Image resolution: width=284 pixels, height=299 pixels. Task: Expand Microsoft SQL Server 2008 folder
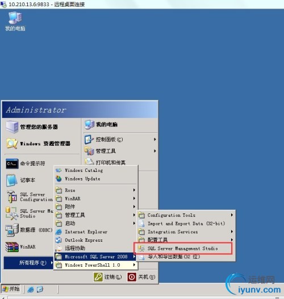(96, 256)
